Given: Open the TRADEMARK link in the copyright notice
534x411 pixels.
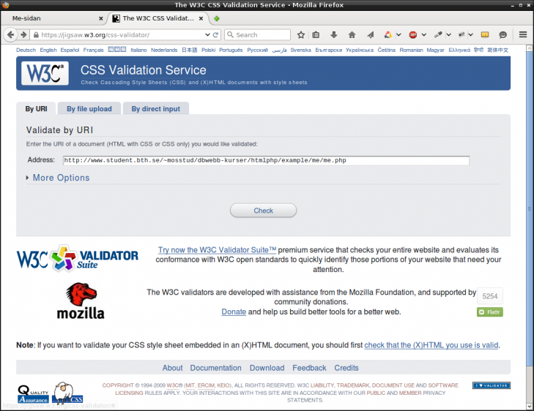Looking at the screenshot, I should coord(353,385).
